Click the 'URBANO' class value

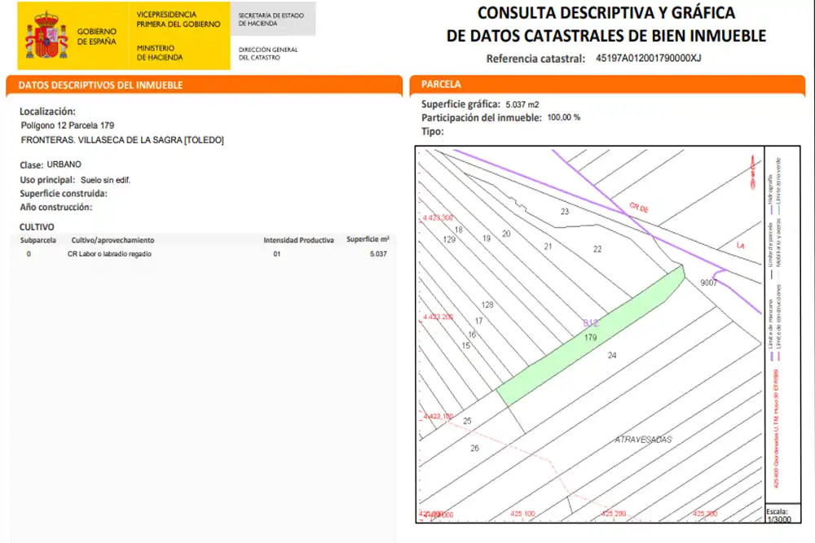tap(64, 164)
